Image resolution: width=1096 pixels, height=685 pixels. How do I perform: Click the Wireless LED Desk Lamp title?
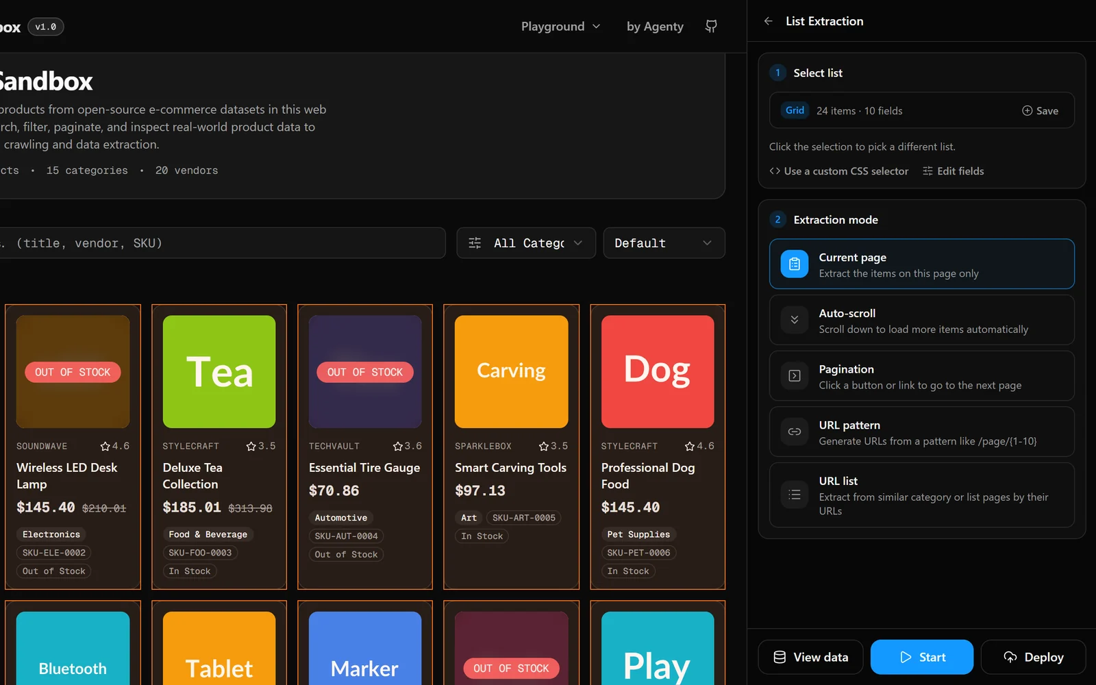point(67,476)
